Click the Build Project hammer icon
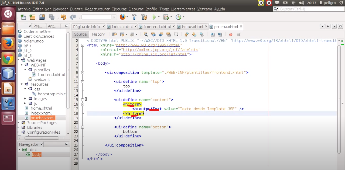Viewport: 345px width, 170px height. click(x=134, y=17)
